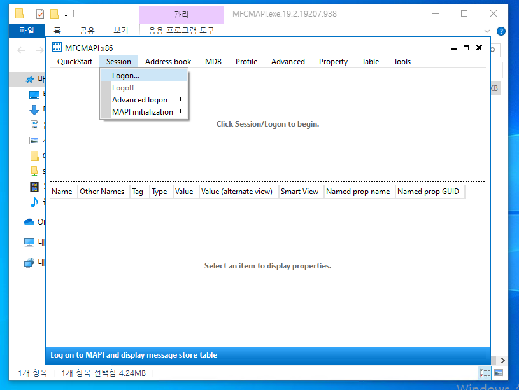Screen dimensions: 519x390
Task: Switch to the 보기 ribbon tab
Action: click(120, 31)
